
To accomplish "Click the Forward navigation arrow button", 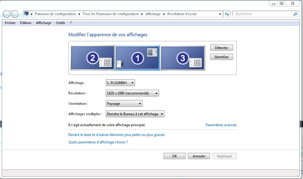I will pos(15,14).
